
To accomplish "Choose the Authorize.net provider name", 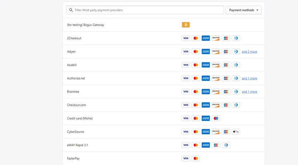I will (76, 78).
